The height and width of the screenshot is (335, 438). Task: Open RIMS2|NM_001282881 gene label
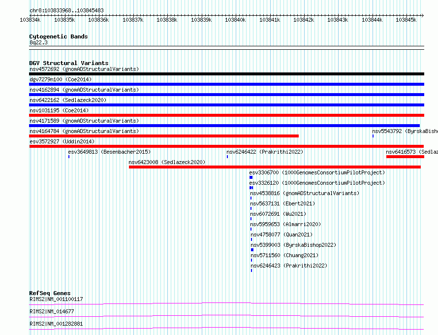point(56,324)
